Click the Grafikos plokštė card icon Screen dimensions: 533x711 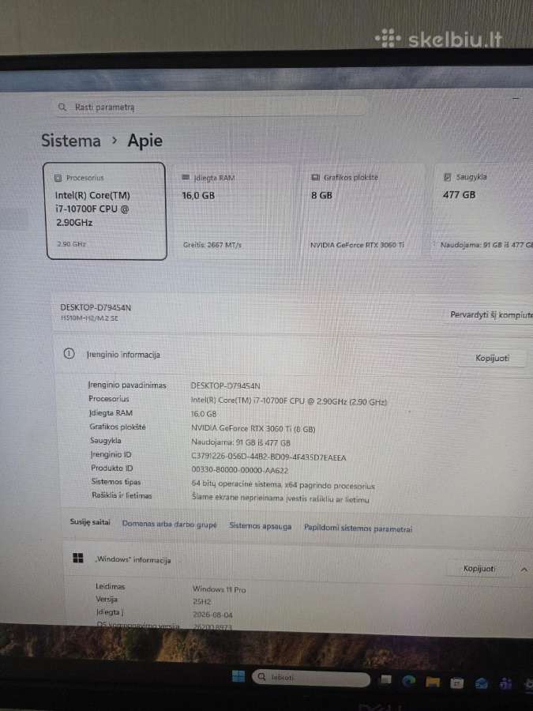[x=315, y=177]
